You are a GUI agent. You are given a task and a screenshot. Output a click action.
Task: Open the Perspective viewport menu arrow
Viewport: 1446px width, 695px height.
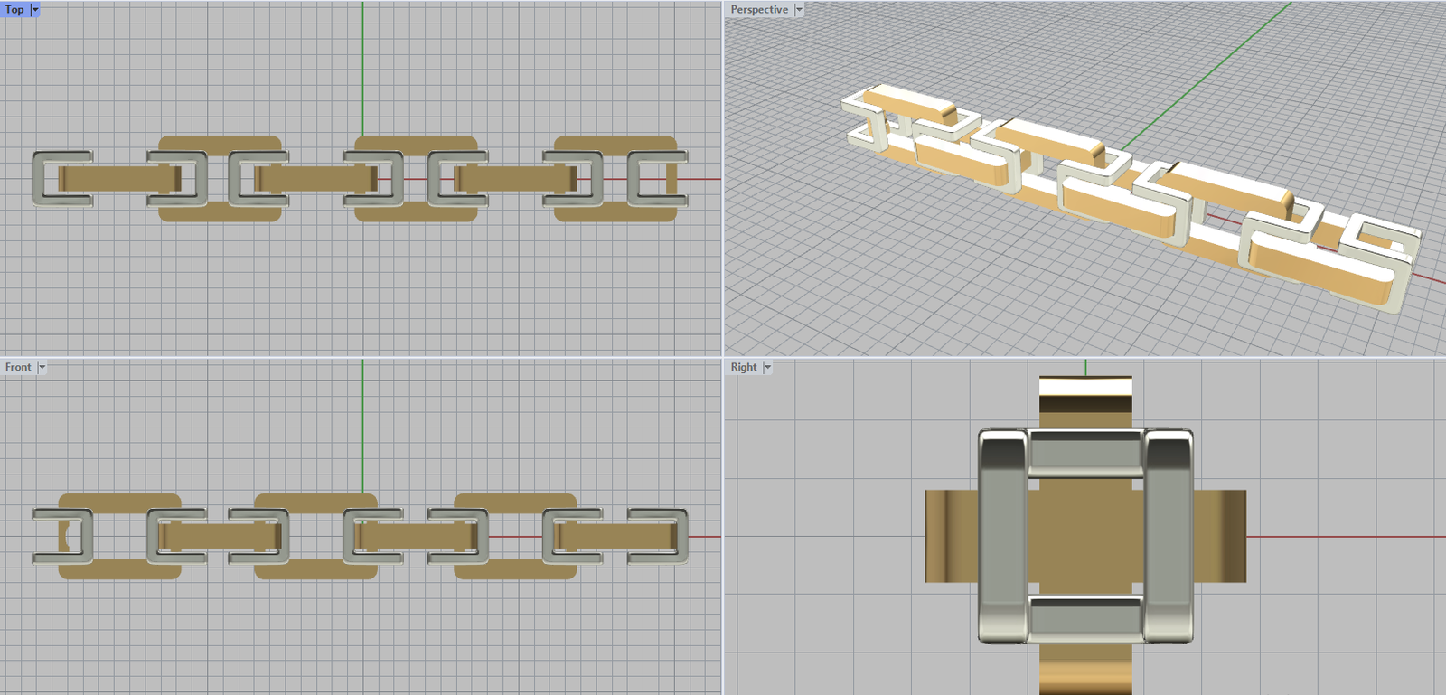pyautogui.click(x=799, y=10)
